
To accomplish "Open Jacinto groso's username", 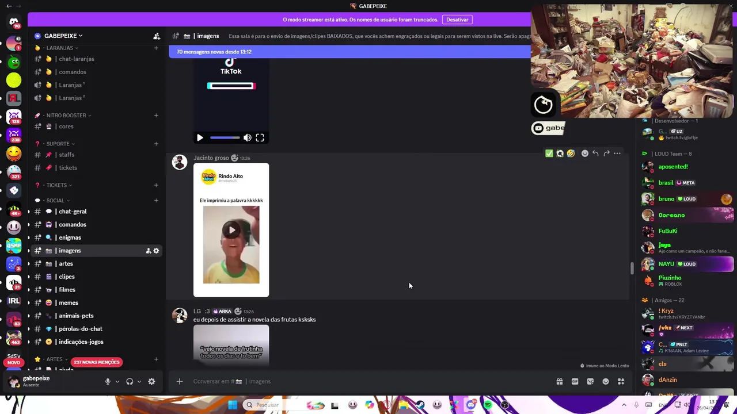I will [x=211, y=158].
